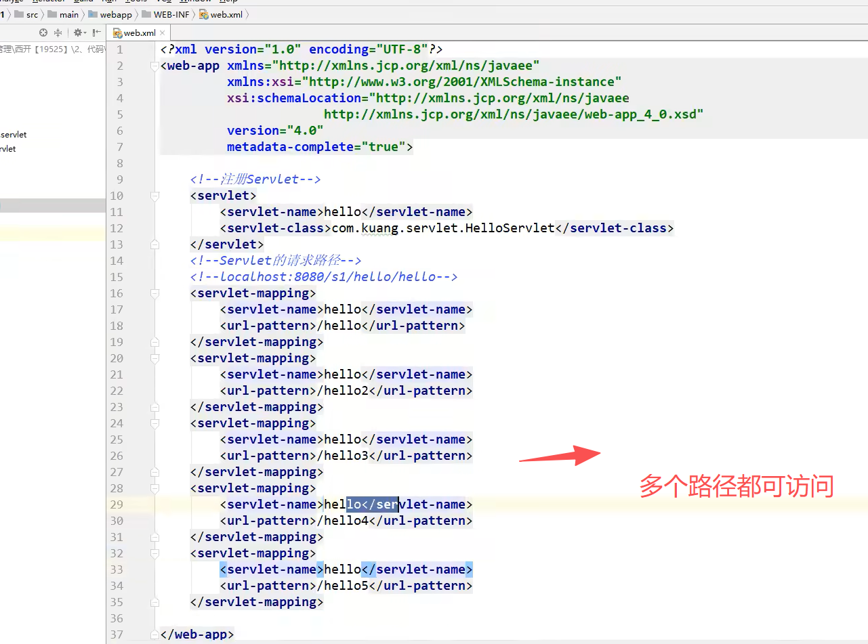
Task: Open the project panel gear settings
Action: point(79,33)
